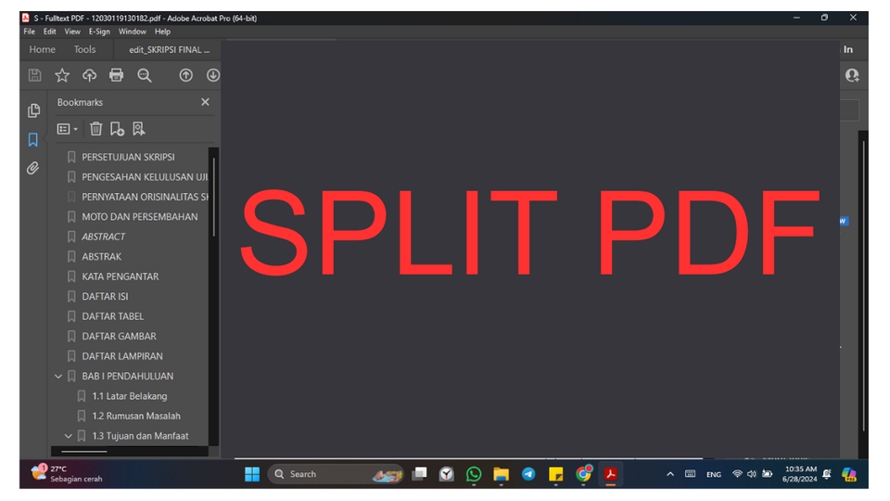Screen dimensions: 890x501
Task: Close the Bookmarks panel
Action: point(205,102)
